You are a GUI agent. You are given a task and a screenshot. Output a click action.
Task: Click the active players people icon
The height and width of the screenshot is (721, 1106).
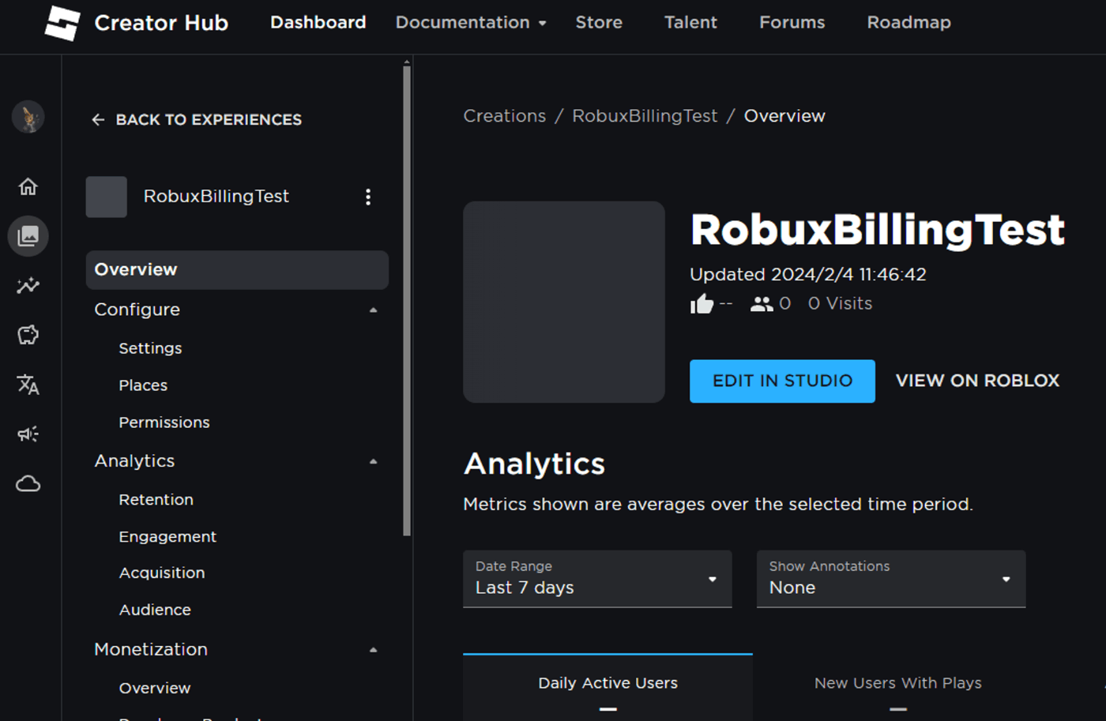(762, 304)
